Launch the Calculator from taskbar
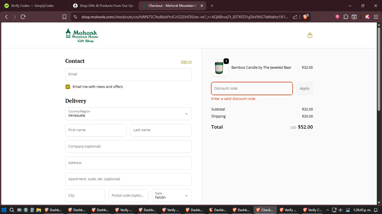The image size is (382, 214). pyautogui.click(x=32, y=210)
